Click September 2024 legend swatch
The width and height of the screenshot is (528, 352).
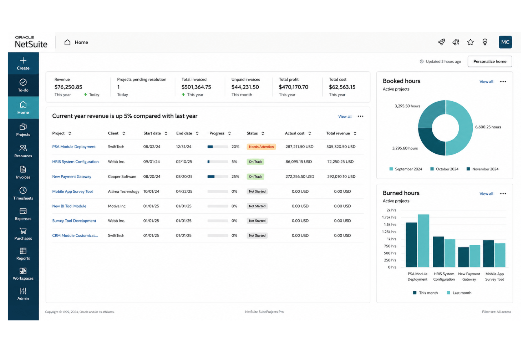pyautogui.click(x=391, y=169)
